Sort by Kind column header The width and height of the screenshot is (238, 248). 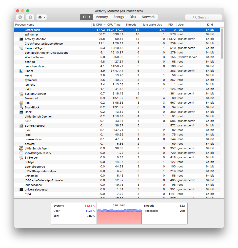(210, 25)
